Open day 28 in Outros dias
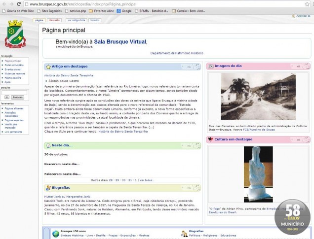This screenshot has width=314, height=239. pos(111,180)
